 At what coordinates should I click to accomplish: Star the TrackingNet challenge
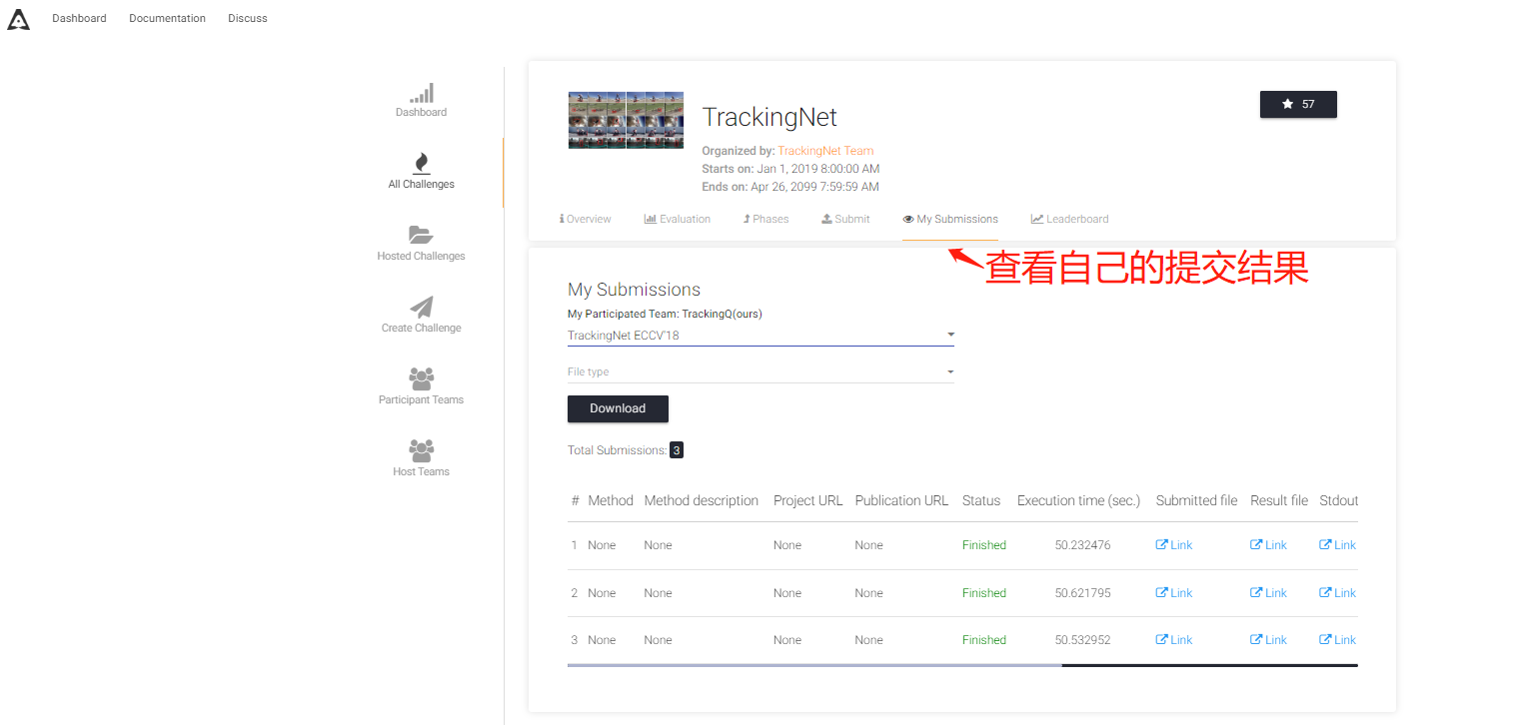tap(1297, 104)
